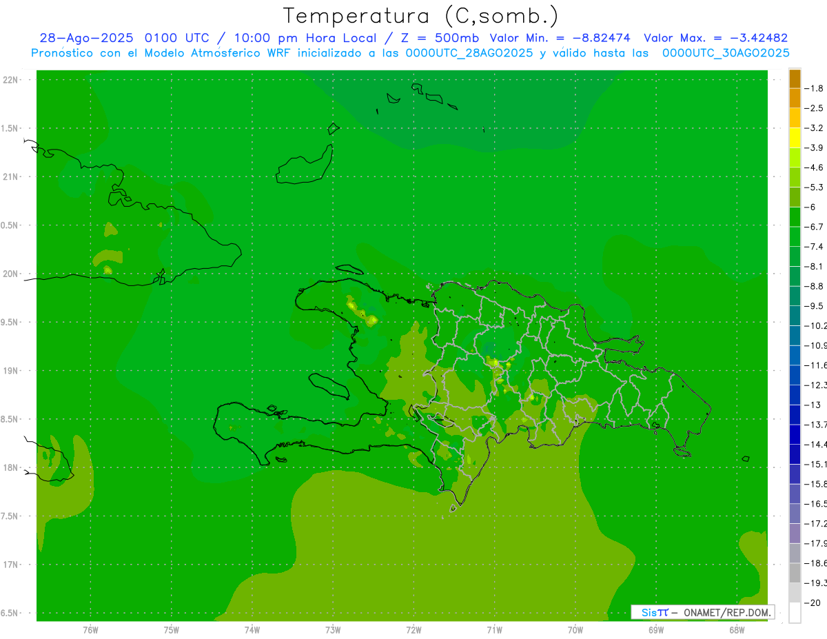The width and height of the screenshot is (827, 639).
Task: Click the "-4.6" colorbar value
Action: 815,168
